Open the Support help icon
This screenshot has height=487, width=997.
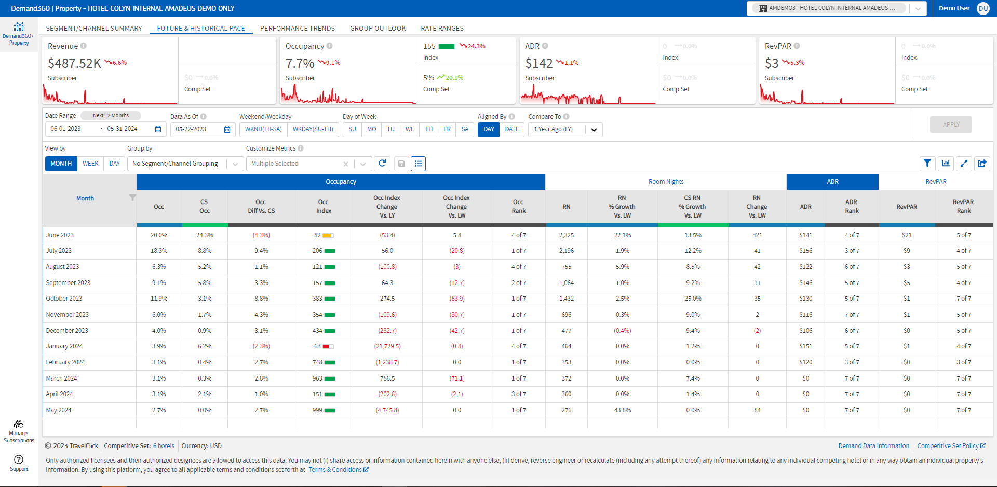pyautogui.click(x=19, y=459)
